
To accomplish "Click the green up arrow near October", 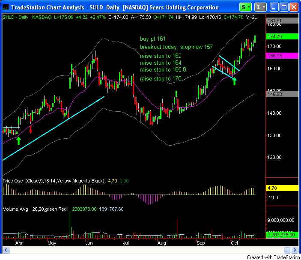I will 234,82.
